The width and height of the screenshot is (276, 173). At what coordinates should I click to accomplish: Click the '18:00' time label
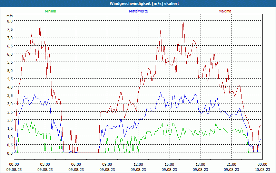pyautogui.click(x=200, y=165)
